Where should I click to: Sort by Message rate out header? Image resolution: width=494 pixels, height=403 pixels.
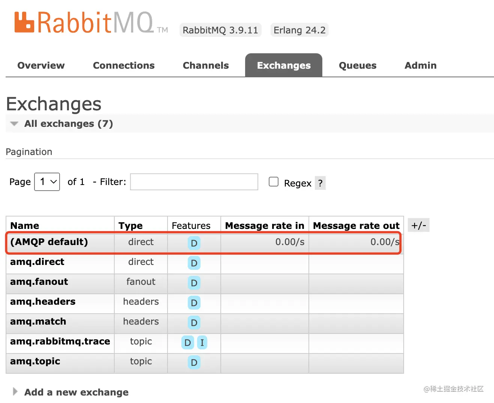(x=356, y=226)
